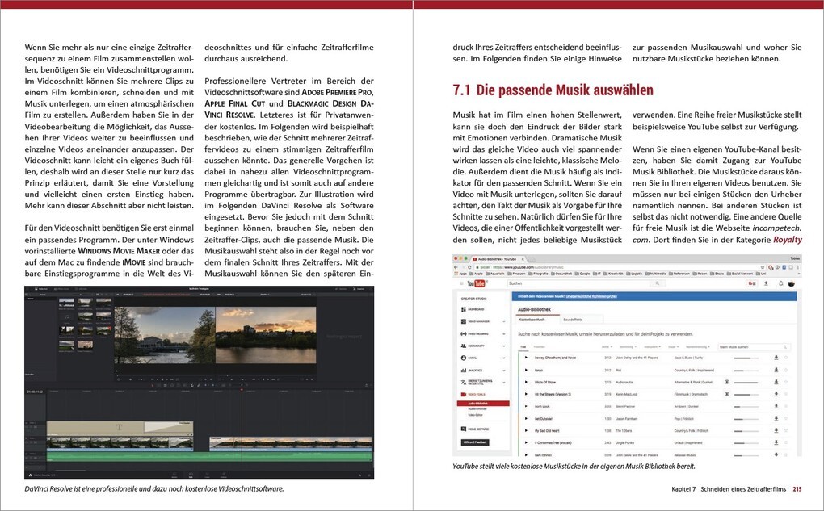Viewport: 824px width, 511px height.
Task: Open the Namensnennung filter dropdown
Action: (x=697, y=346)
